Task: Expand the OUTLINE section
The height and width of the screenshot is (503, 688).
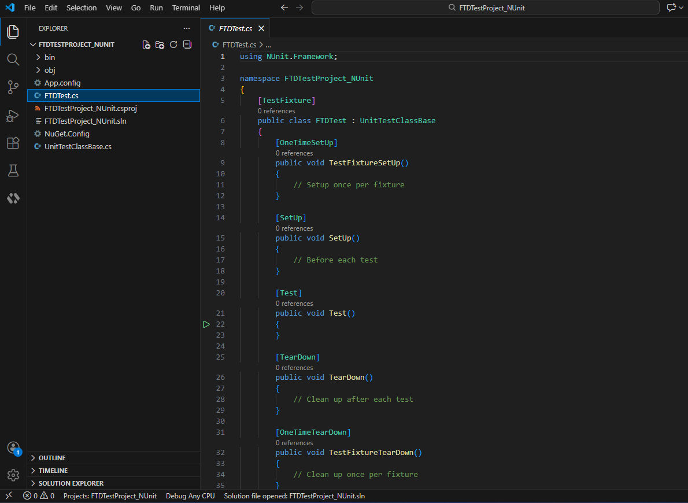Action: [x=52, y=458]
